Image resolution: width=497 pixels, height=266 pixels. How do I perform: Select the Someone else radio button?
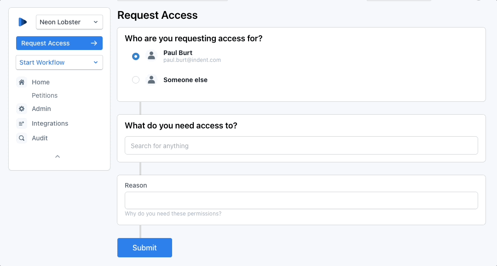[136, 80]
